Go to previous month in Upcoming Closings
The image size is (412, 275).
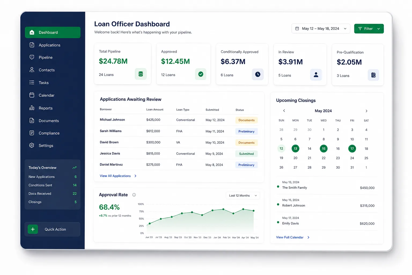click(x=284, y=111)
